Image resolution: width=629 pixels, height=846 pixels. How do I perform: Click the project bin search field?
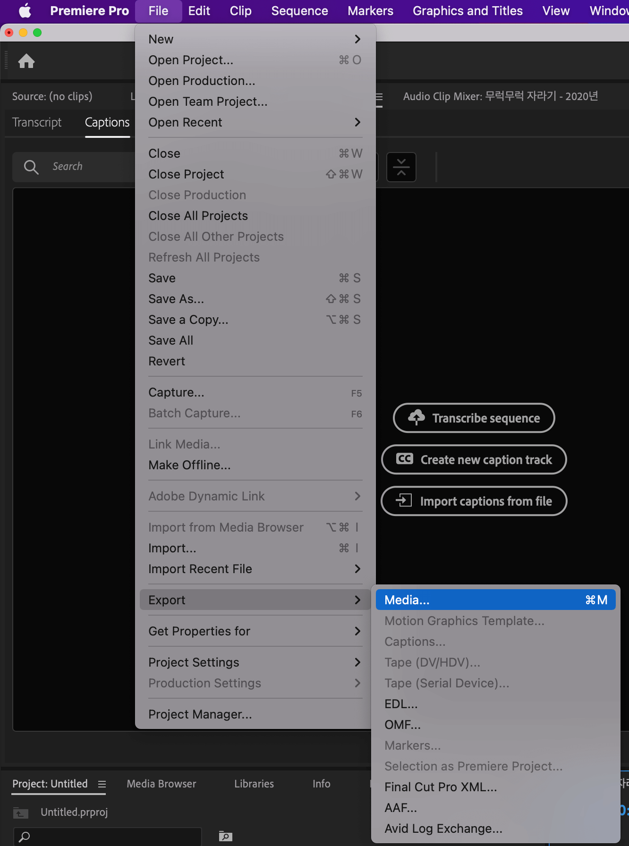108,837
